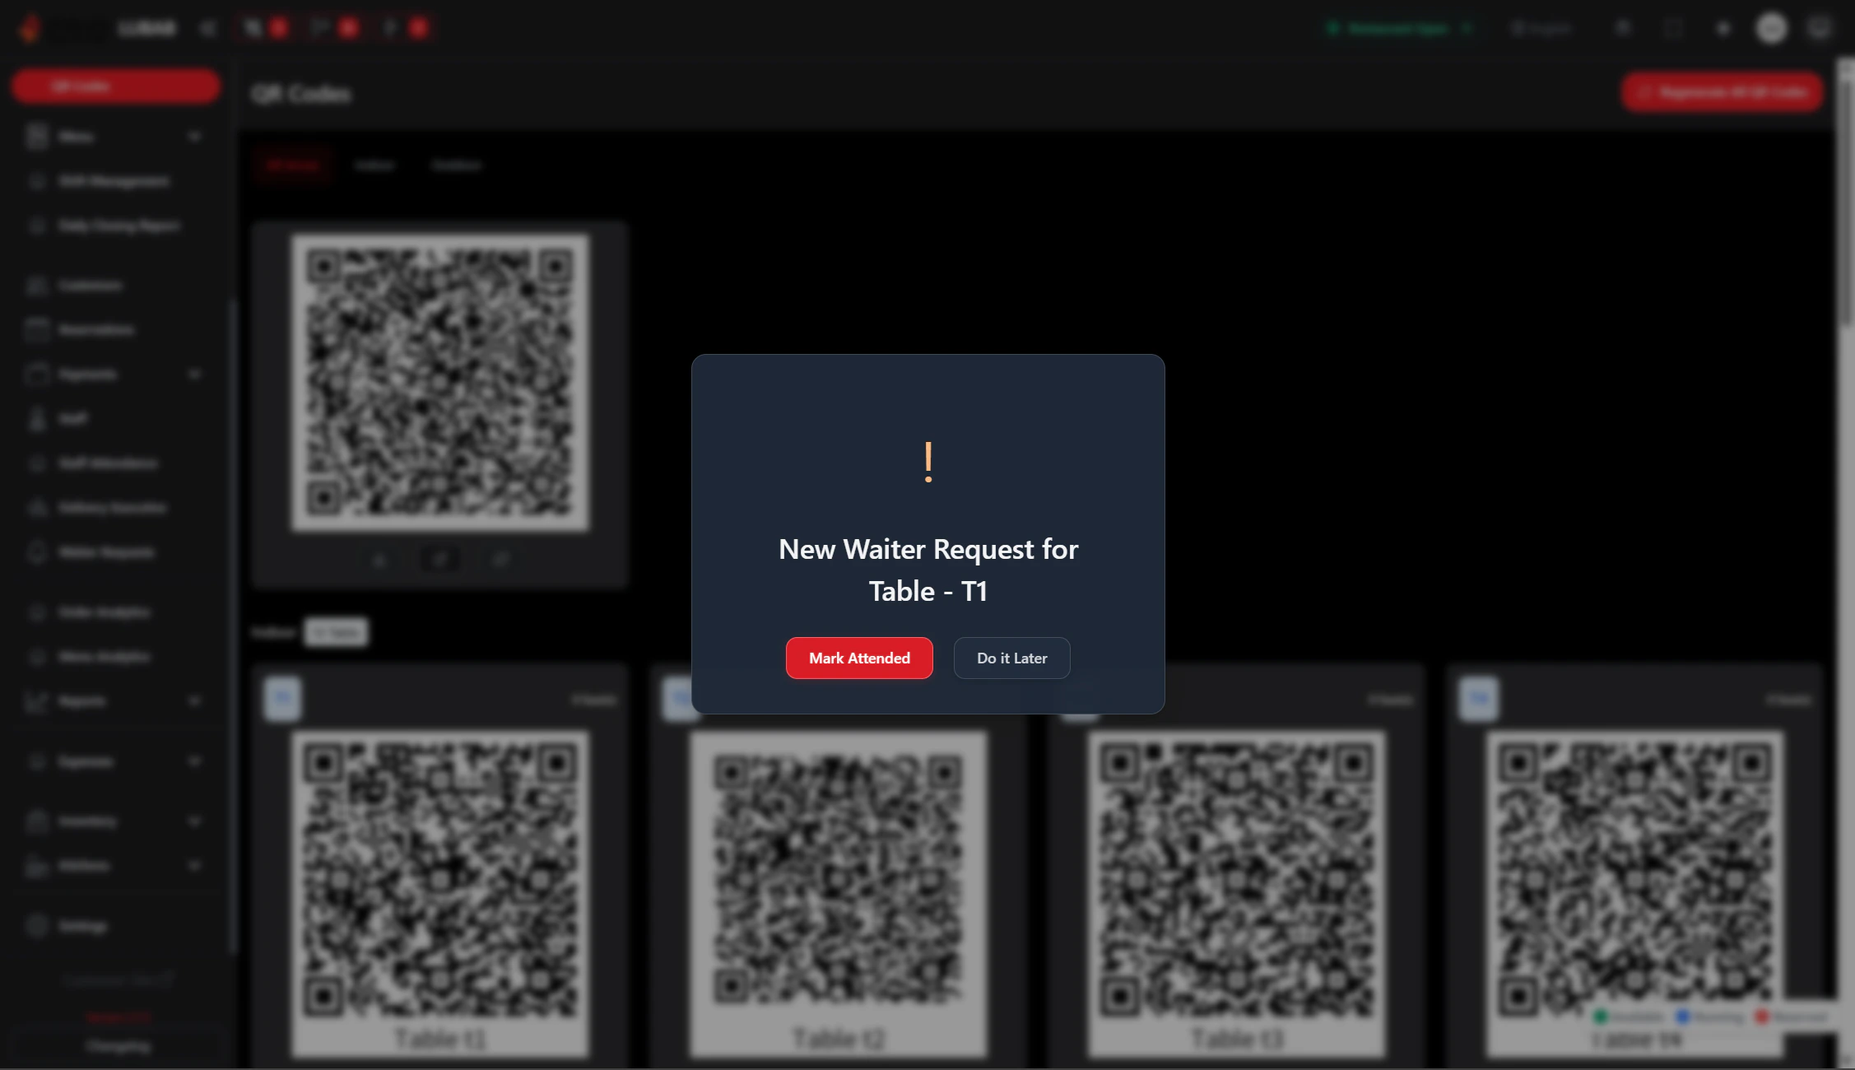The width and height of the screenshot is (1855, 1070).
Task: Click the Staff person icon in sidebar
Action: point(37,419)
